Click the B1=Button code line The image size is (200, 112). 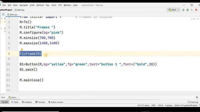pos(88,64)
